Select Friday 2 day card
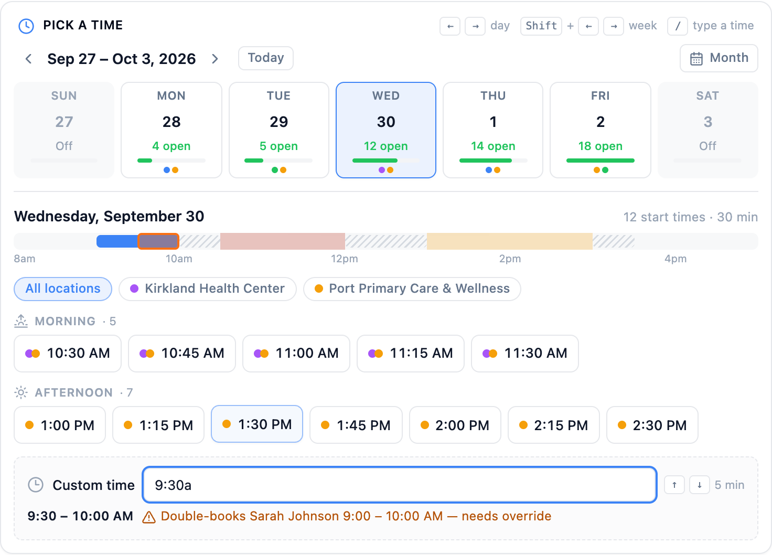The width and height of the screenshot is (772, 555). pos(601,130)
